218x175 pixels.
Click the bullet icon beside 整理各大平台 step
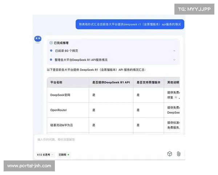point(51,59)
